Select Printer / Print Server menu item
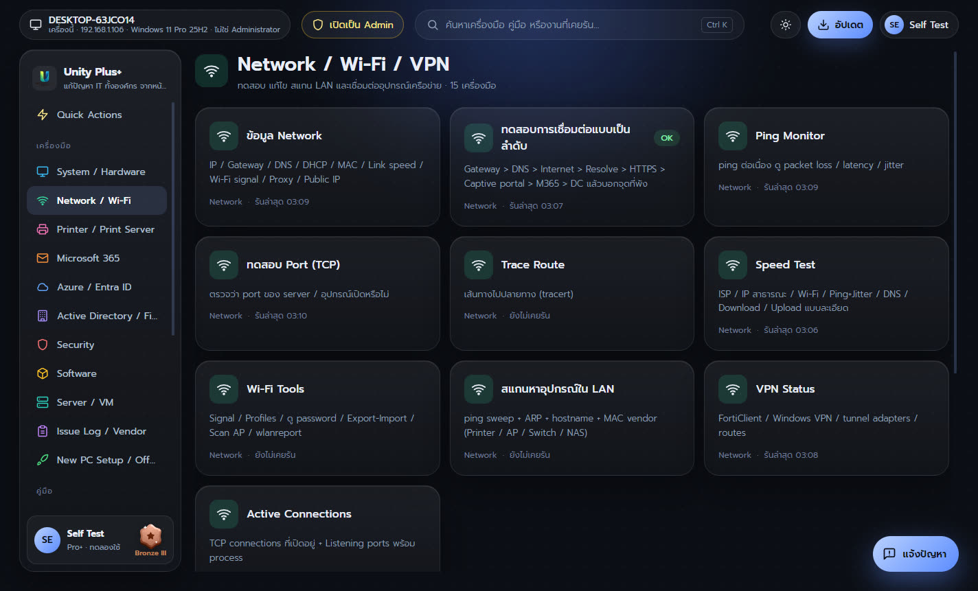 [97, 229]
